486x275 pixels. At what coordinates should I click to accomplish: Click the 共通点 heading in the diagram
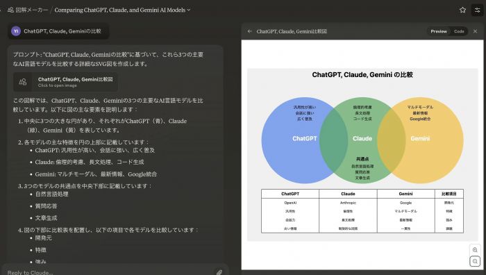pos(362,159)
